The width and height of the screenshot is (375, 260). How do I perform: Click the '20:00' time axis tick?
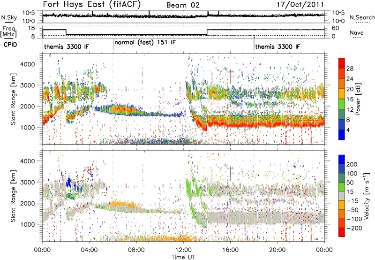(x=277, y=250)
